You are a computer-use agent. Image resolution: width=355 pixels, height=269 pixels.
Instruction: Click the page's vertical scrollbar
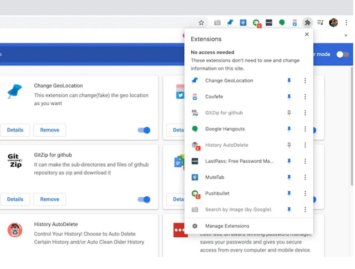click(351, 126)
